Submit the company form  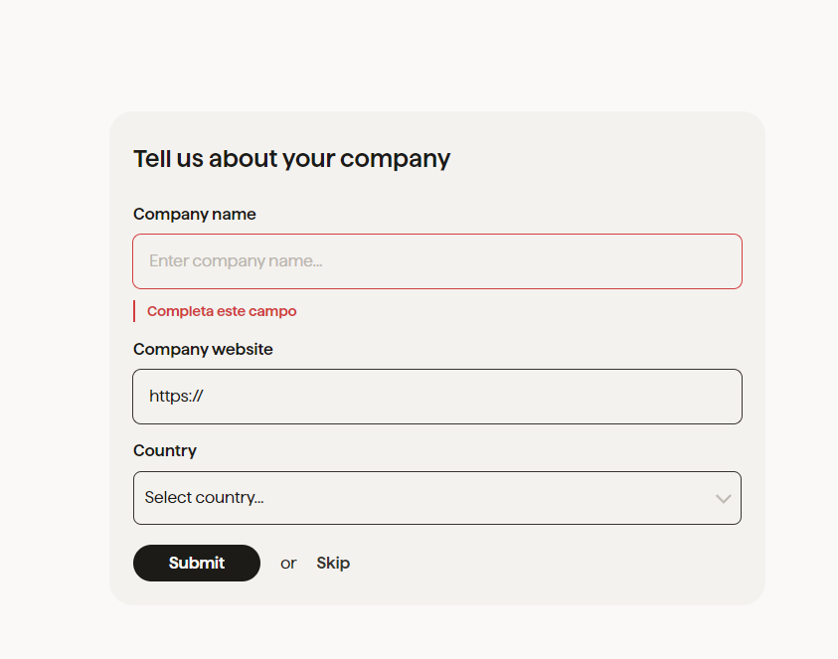[x=197, y=563]
